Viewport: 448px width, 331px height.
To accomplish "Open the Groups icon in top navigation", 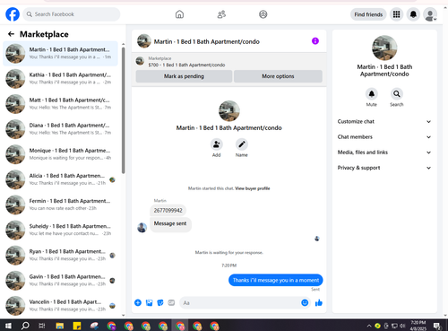I will coord(263,14).
